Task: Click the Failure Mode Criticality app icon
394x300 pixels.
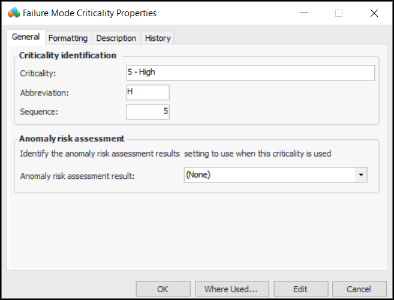Action: pyautogui.click(x=13, y=13)
